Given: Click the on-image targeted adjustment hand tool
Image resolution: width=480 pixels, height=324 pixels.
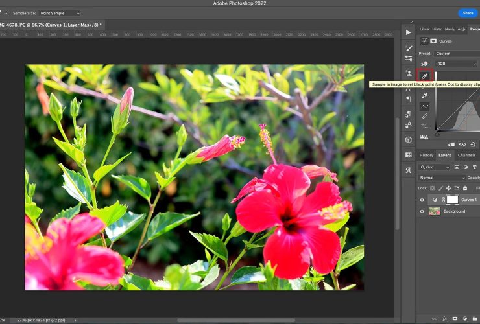Looking at the screenshot, I should [424, 64].
